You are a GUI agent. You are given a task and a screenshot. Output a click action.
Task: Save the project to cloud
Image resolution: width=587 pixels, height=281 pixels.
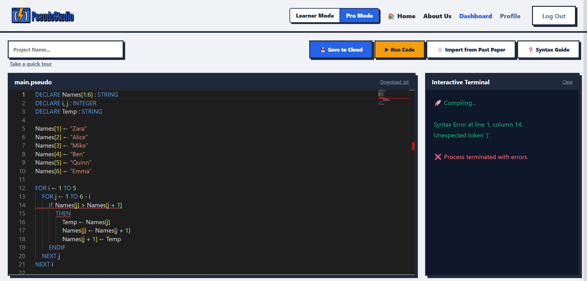[x=341, y=50]
